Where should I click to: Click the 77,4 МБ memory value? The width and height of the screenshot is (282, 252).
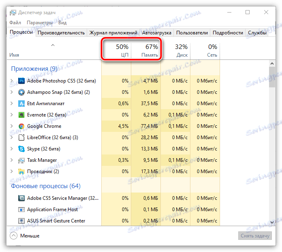150,126
